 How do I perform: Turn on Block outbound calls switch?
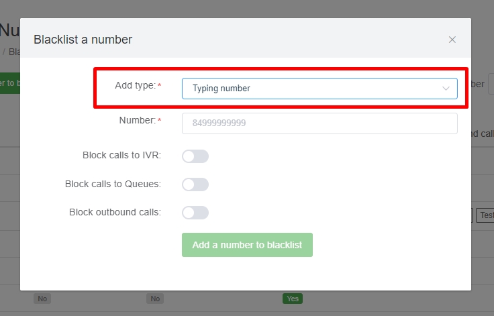pos(195,213)
